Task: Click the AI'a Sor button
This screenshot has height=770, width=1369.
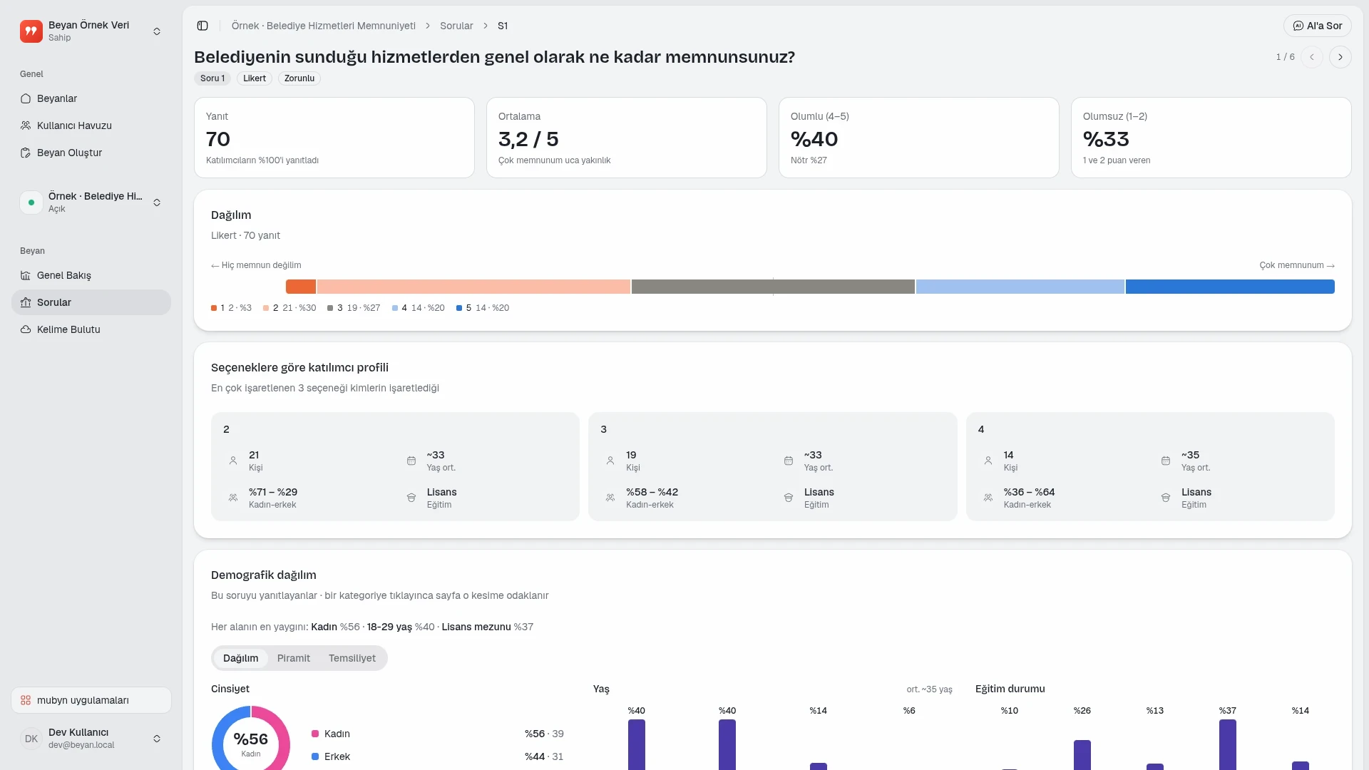Action: (1318, 26)
